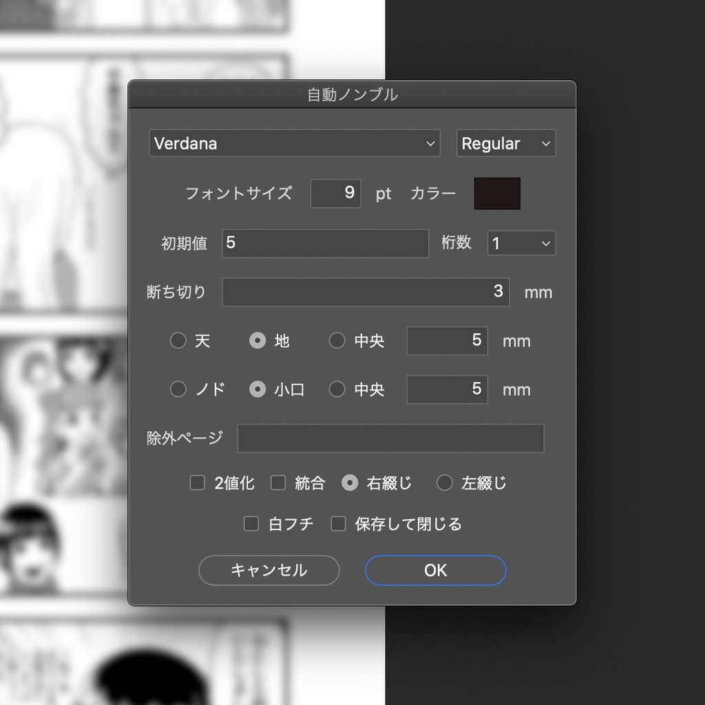Click the 断ち切り bleed value field
Image resolution: width=705 pixels, height=705 pixels.
[366, 292]
